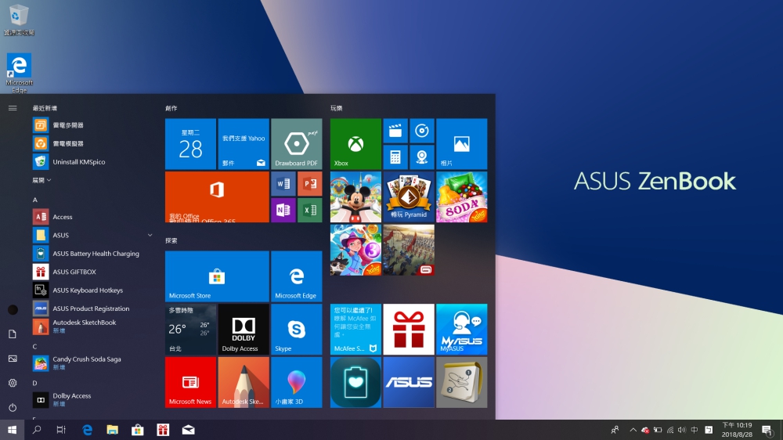Open the ASUS logo tile

click(409, 382)
